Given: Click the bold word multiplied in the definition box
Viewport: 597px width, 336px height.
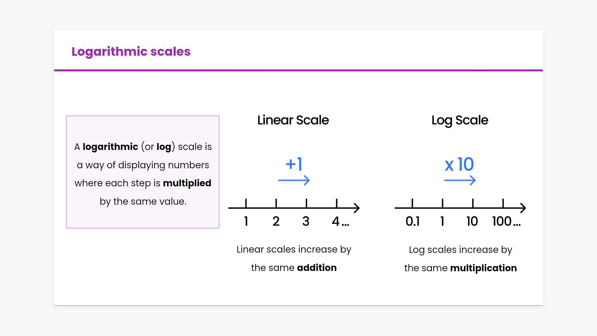Looking at the screenshot, I should (x=187, y=183).
